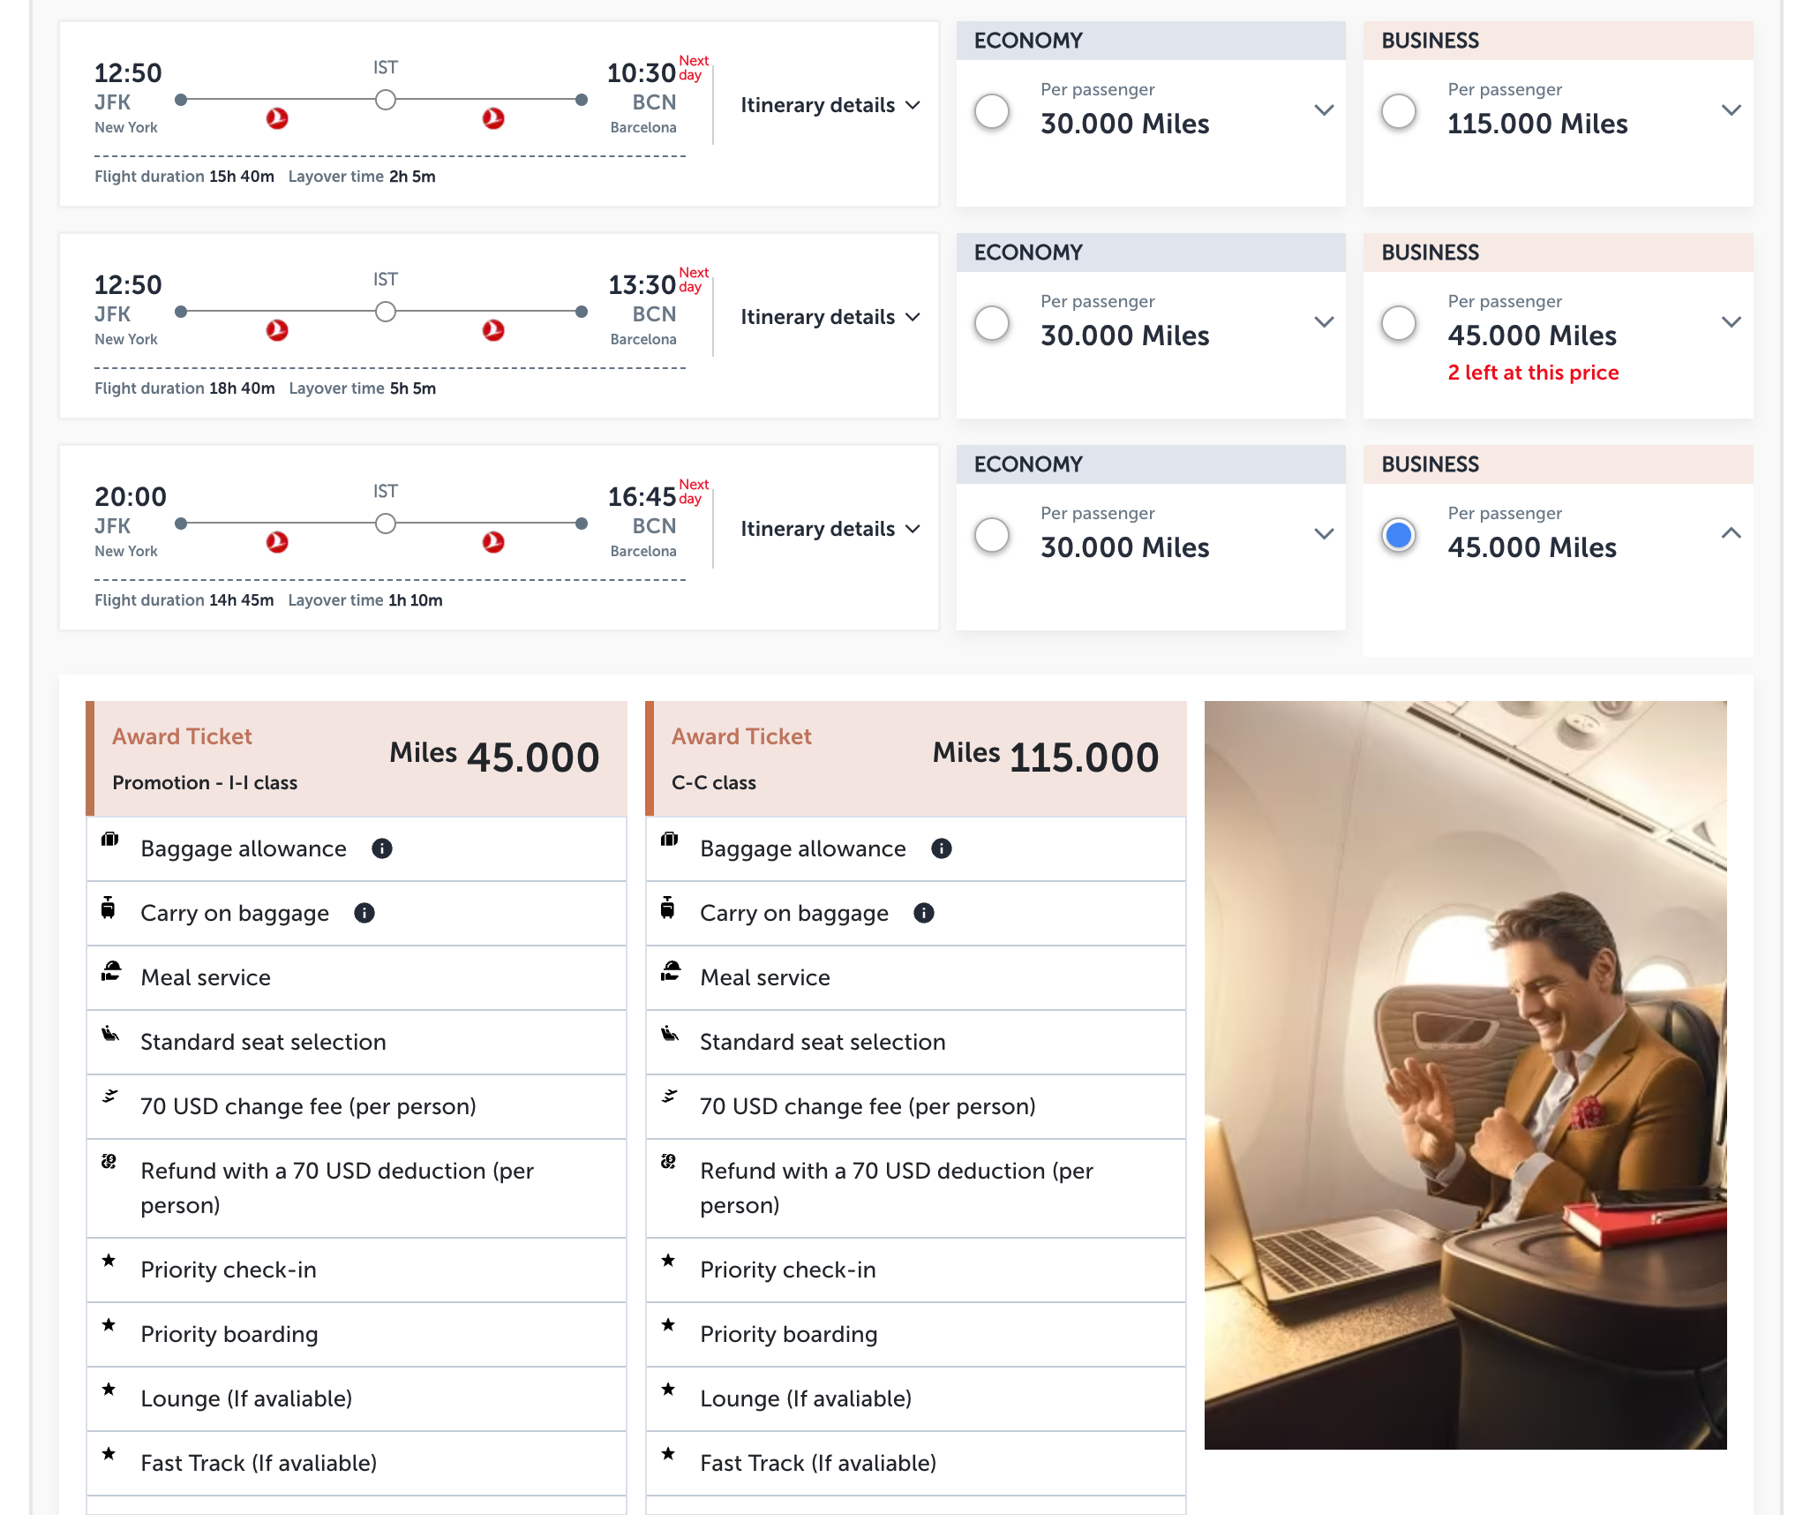Click Turkish Airlines logo on first leg of 20:00 flight
The image size is (1818, 1515).
pos(277,542)
